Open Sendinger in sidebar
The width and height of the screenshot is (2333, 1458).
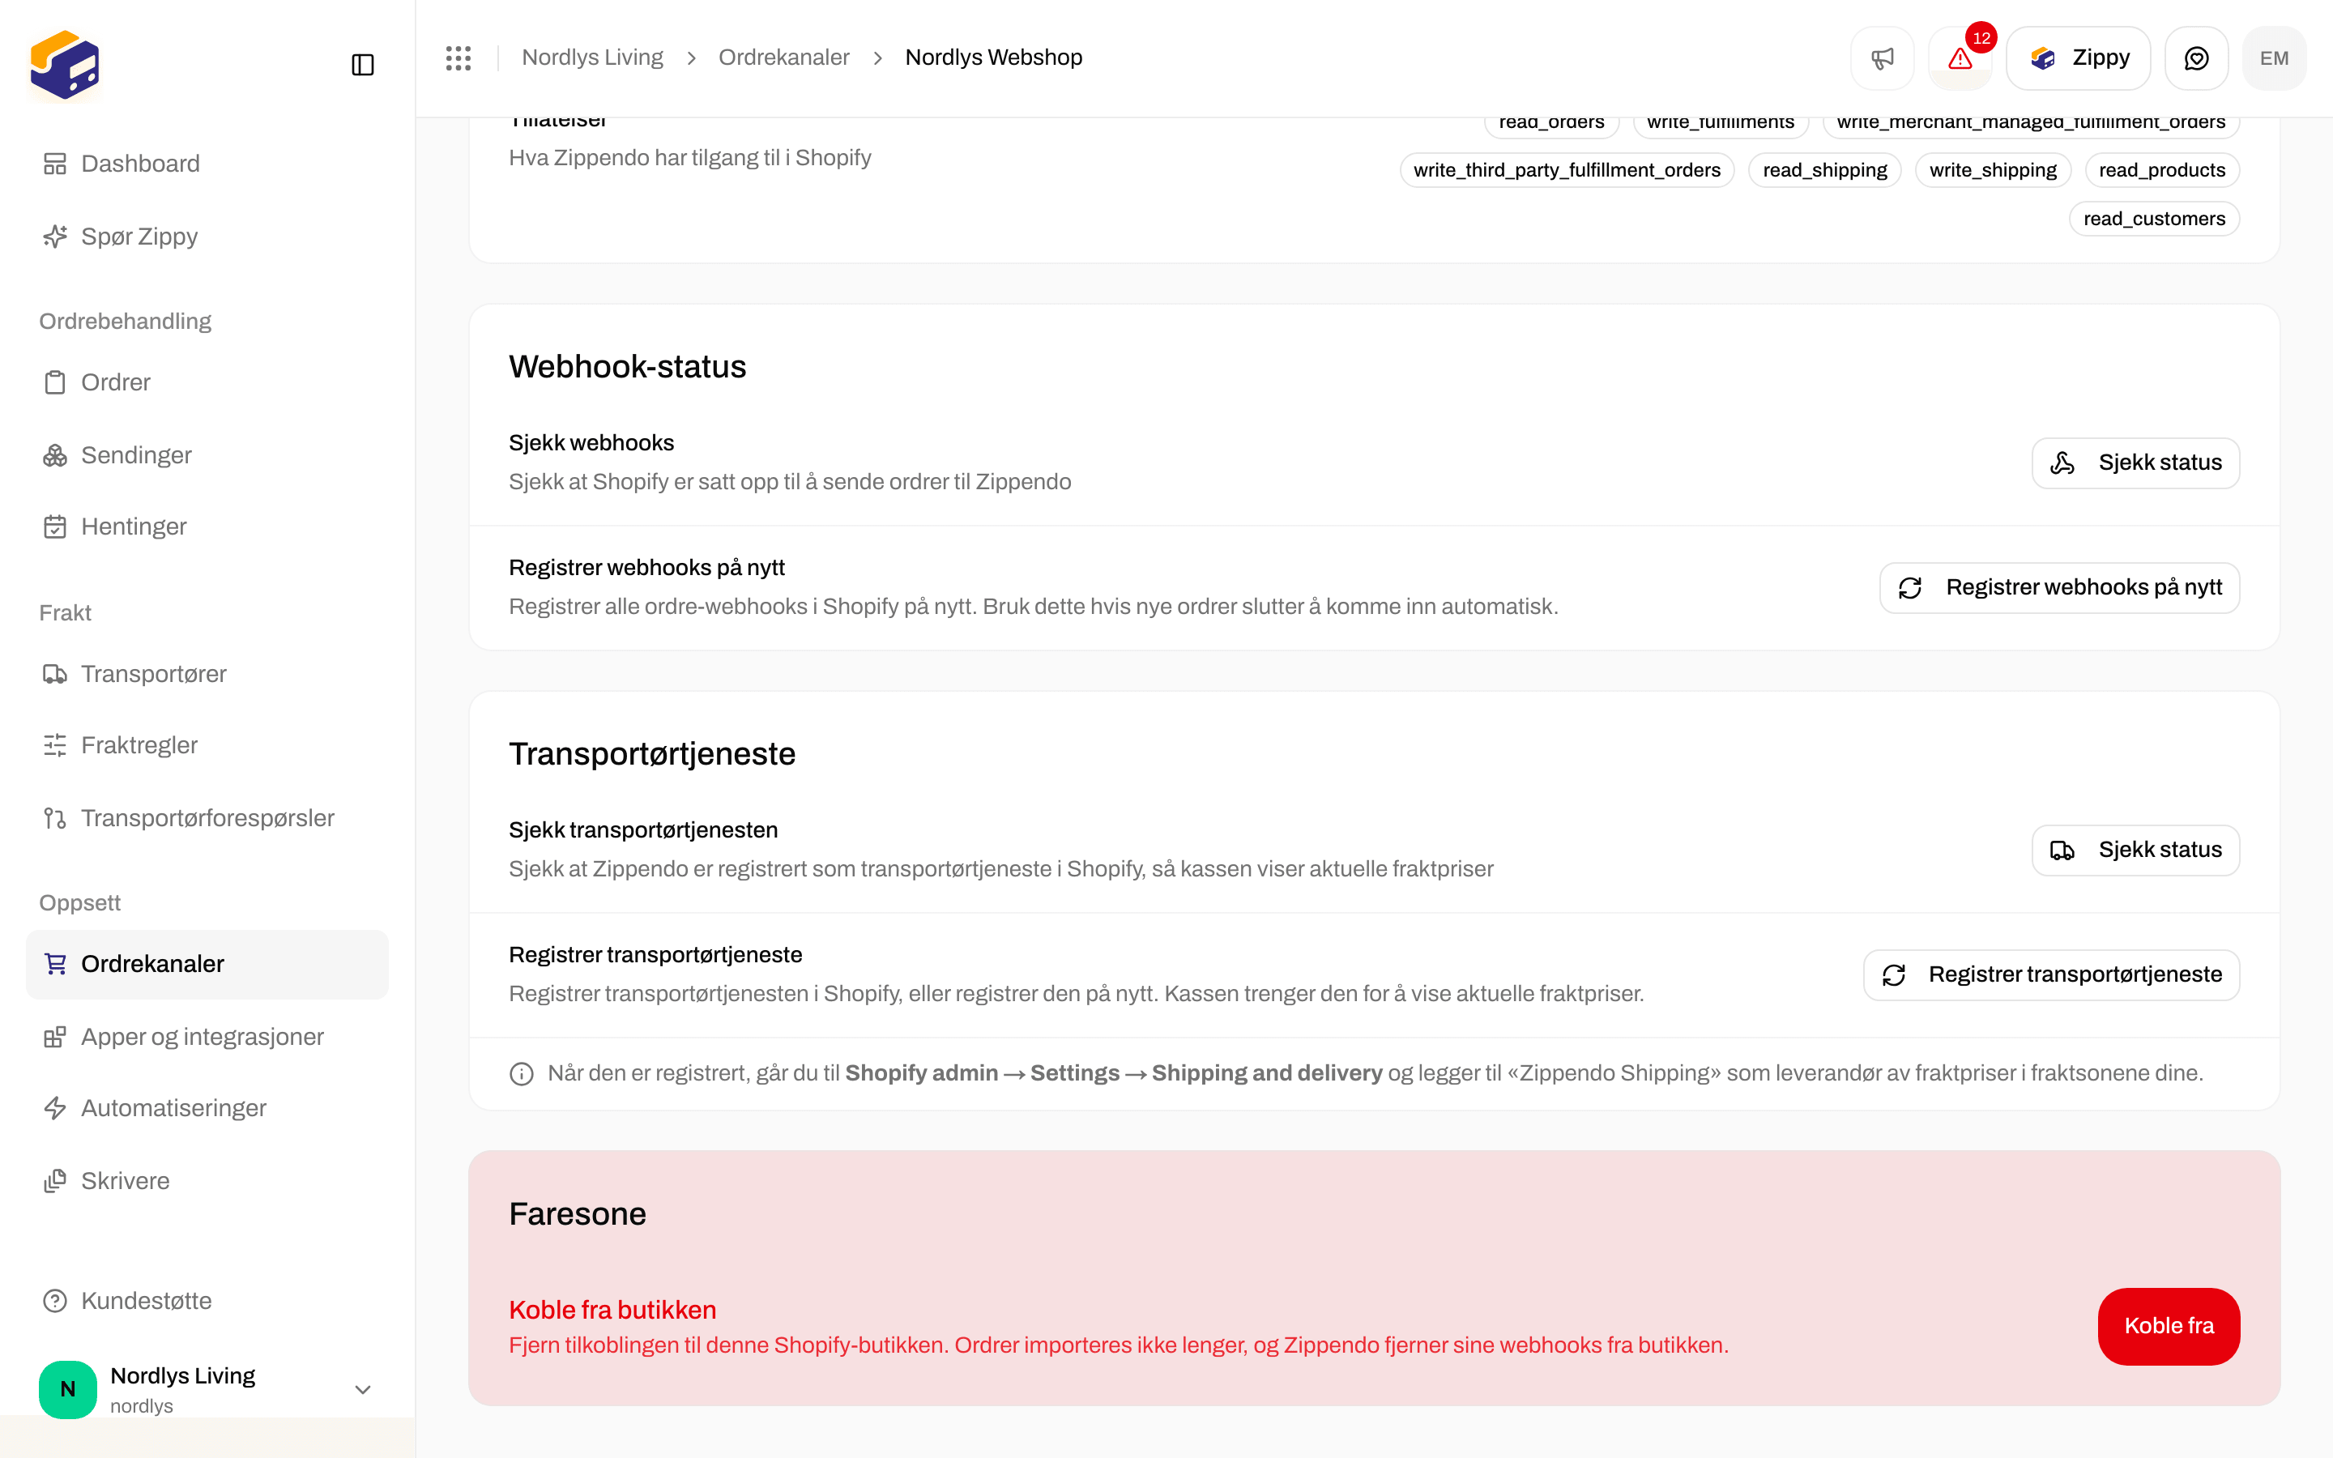click(207, 455)
